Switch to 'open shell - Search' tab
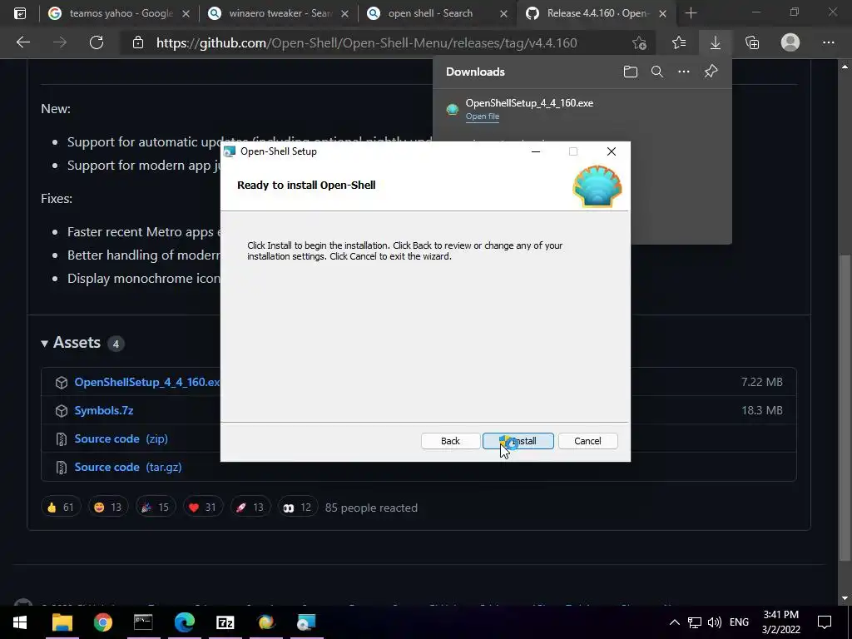 438,13
